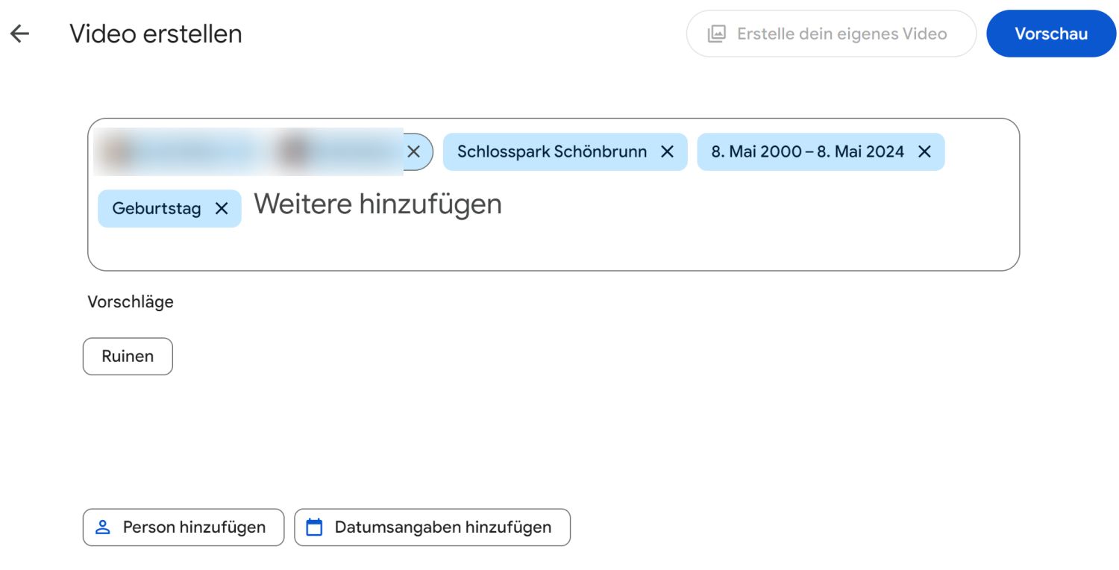1119x570 pixels.
Task: Click the 'Person hinzufügen' button label
Action: [x=194, y=527]
